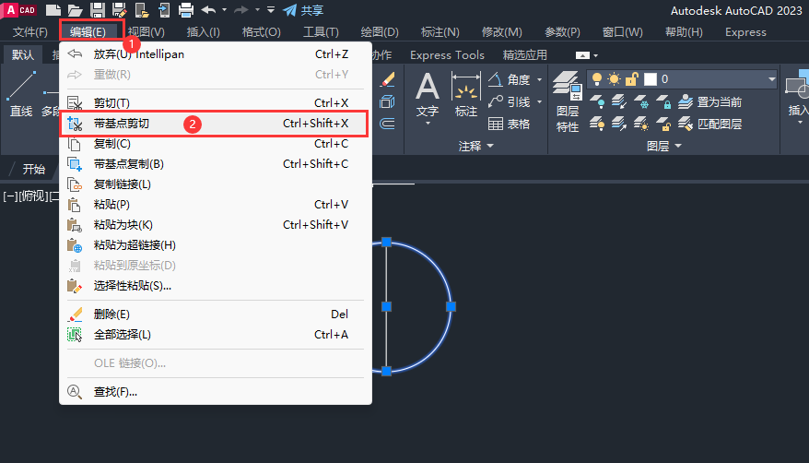Expand the 引线 dropdown arrow
809x463 pixels.
coord(540,101)
